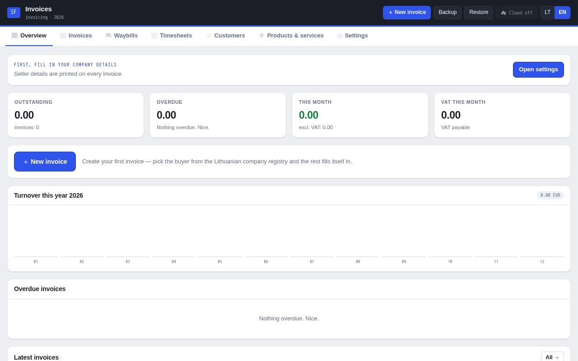Viewport: 578px width, 361px height.
Task: Click the 'Overdue invoices' heading
Action: coord(40,289)
